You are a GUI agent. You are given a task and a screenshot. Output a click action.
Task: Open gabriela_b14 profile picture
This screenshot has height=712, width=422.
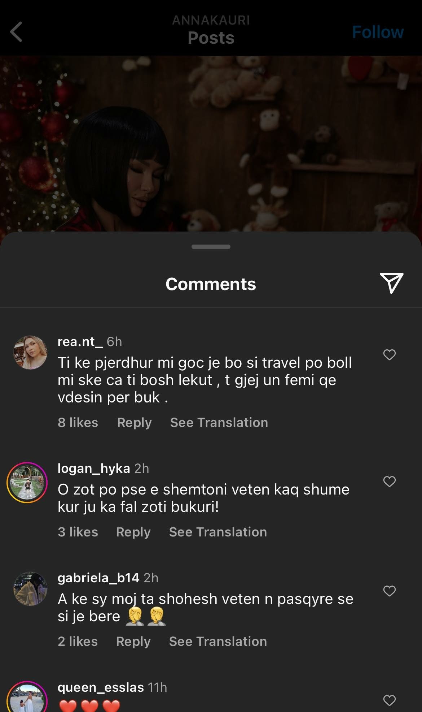point(30,588)
